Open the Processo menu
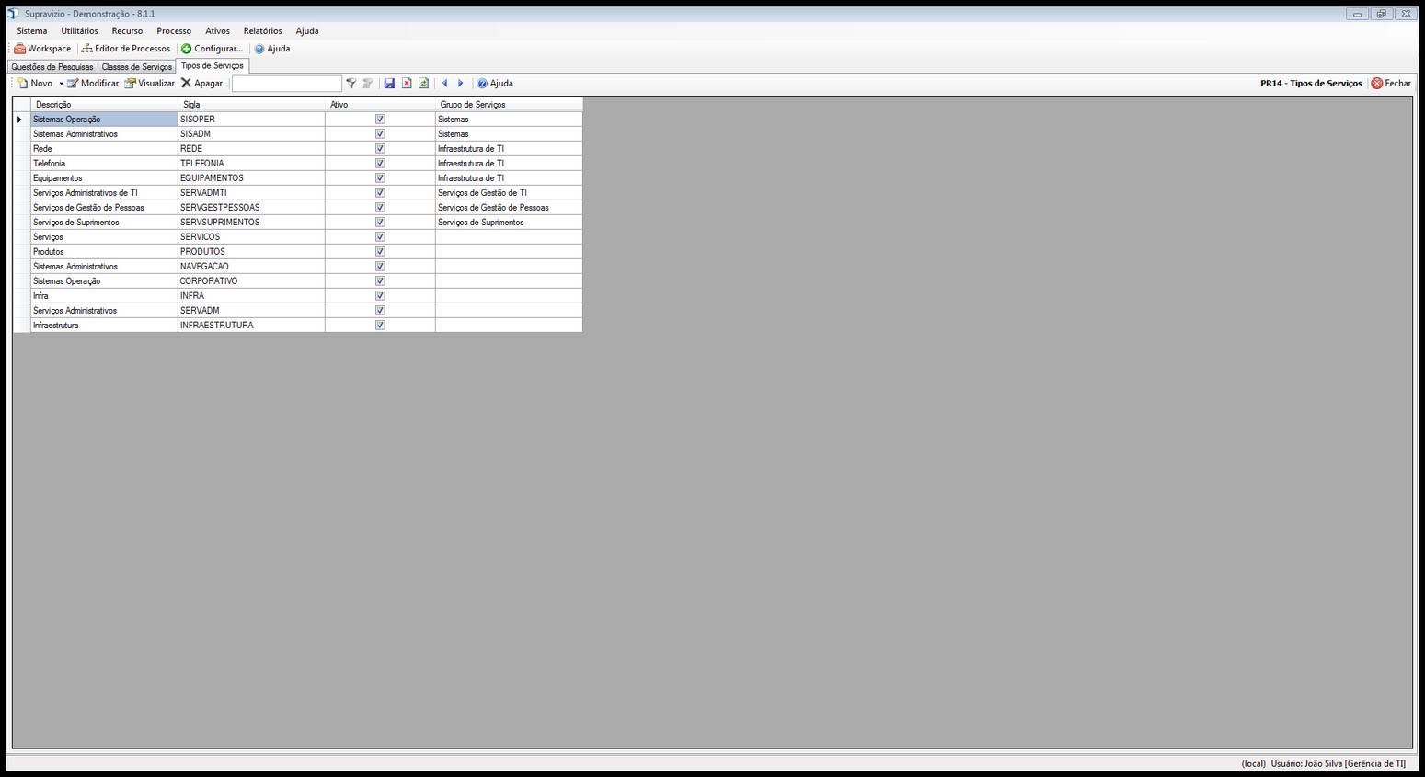 [x=174, y=31]
